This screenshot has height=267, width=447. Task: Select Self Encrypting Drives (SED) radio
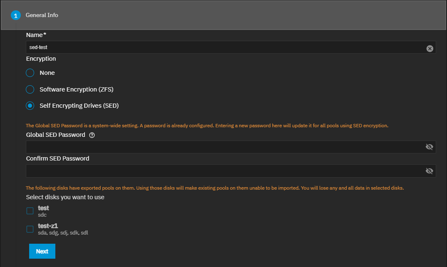[x=30, y=106]
